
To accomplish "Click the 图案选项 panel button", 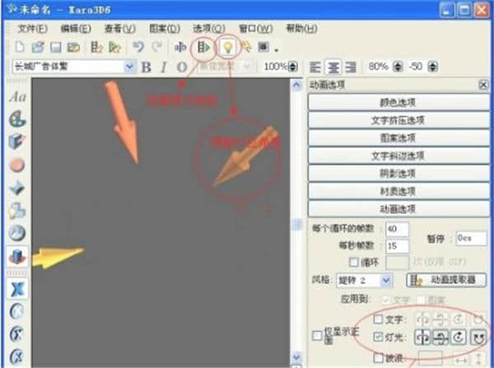I will 398,137.
